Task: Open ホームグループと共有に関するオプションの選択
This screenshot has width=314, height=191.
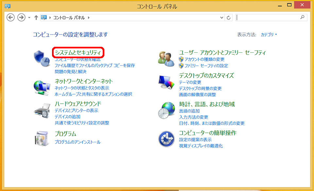Action: pos(93,94)
